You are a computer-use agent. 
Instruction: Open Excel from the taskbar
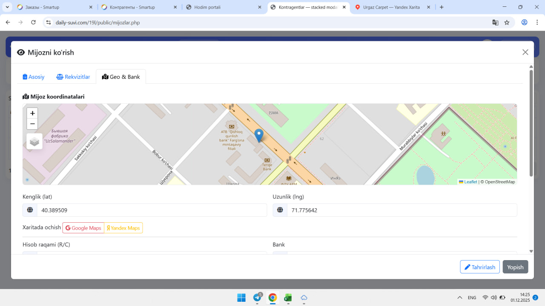(288, 297)
